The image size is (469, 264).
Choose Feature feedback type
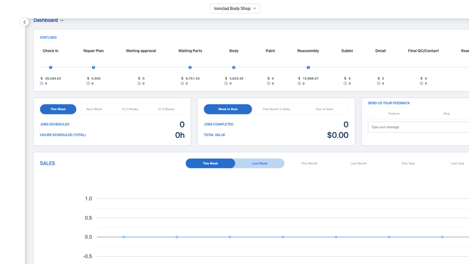click(x=394, y=114)
